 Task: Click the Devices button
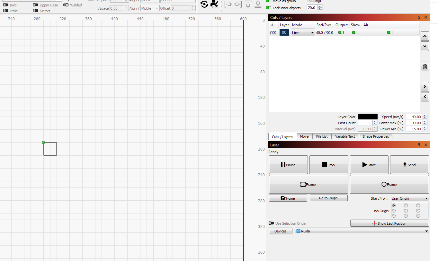coord(280,231)
